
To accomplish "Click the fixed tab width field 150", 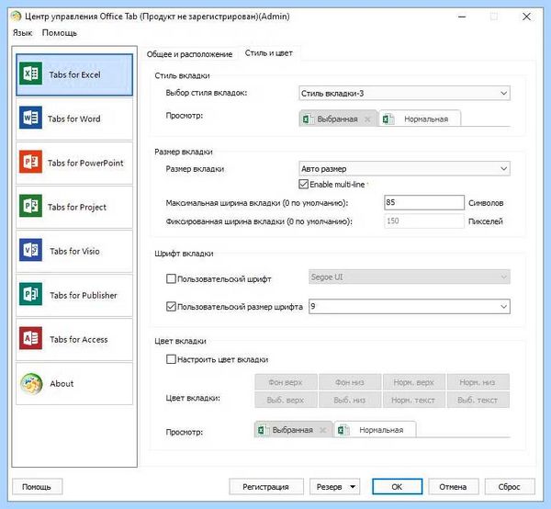I will [x=423, y=221].
